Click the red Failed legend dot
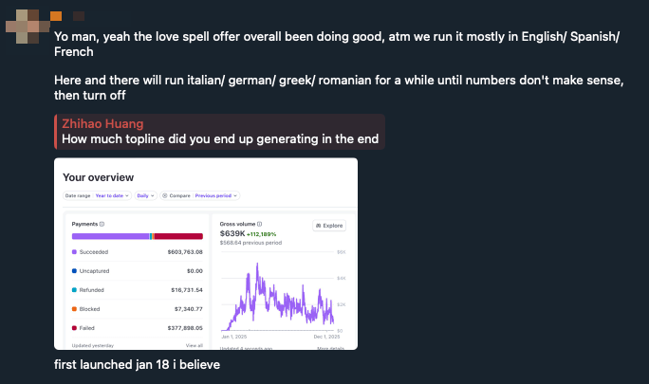 coord(75,328)
